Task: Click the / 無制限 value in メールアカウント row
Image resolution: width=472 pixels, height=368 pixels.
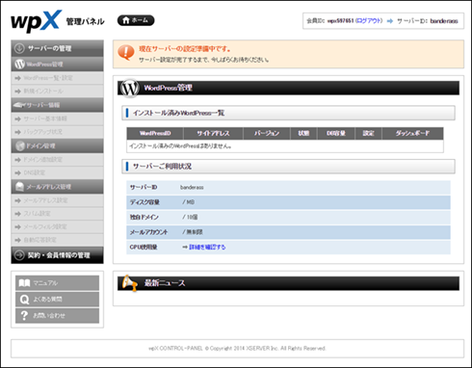Action: coord(193,232)
